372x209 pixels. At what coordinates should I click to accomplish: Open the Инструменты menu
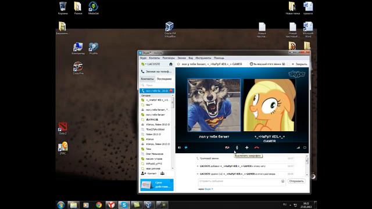(203, 58)
